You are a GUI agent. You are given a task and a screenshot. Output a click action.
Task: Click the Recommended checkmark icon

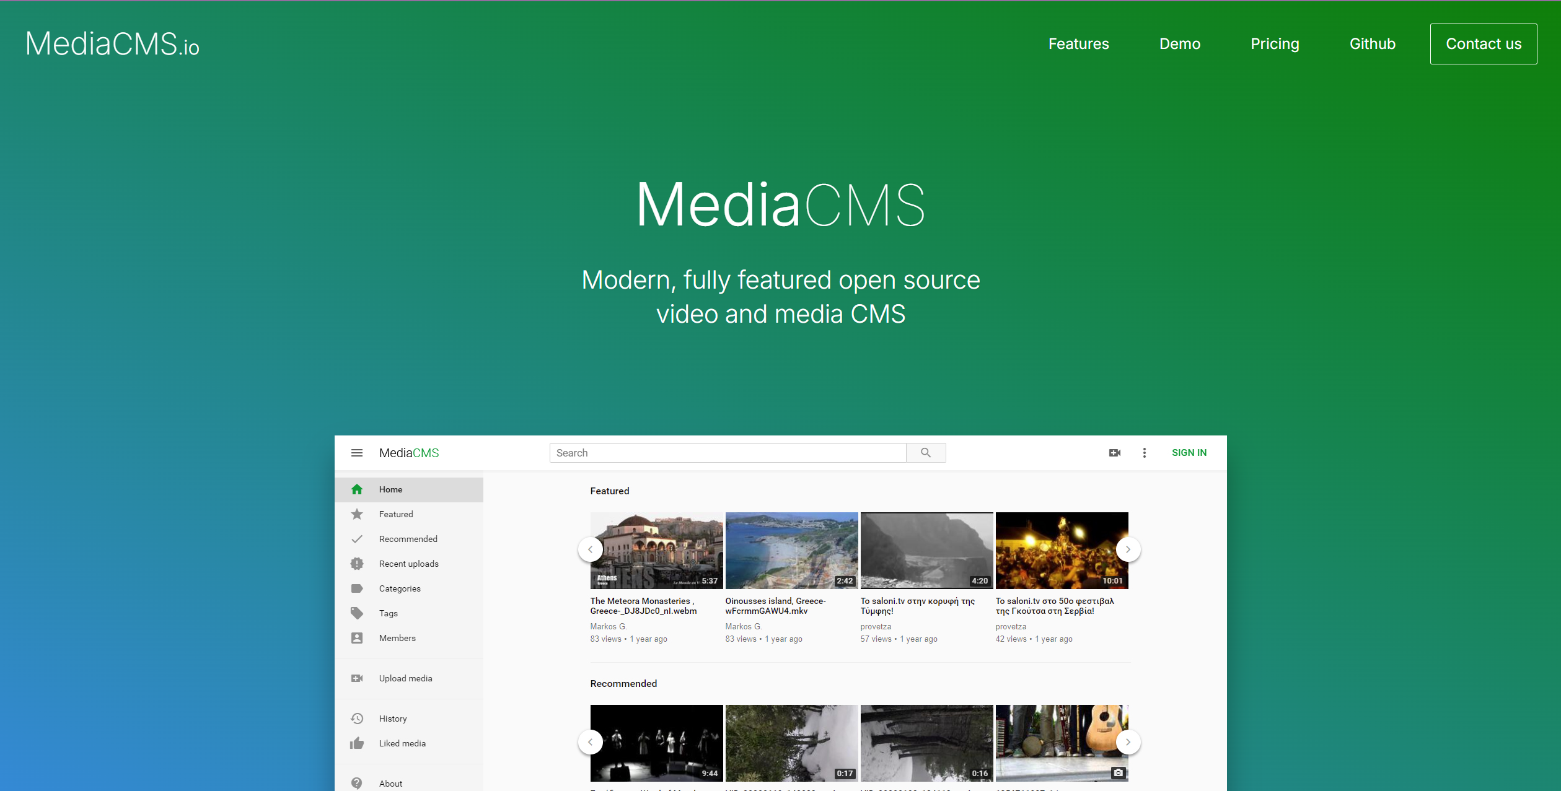357,539
